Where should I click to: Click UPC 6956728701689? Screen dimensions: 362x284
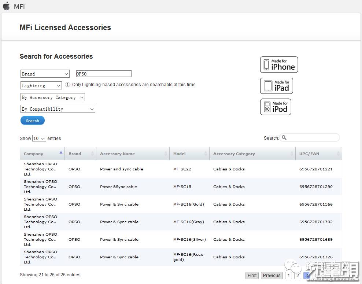316,239
